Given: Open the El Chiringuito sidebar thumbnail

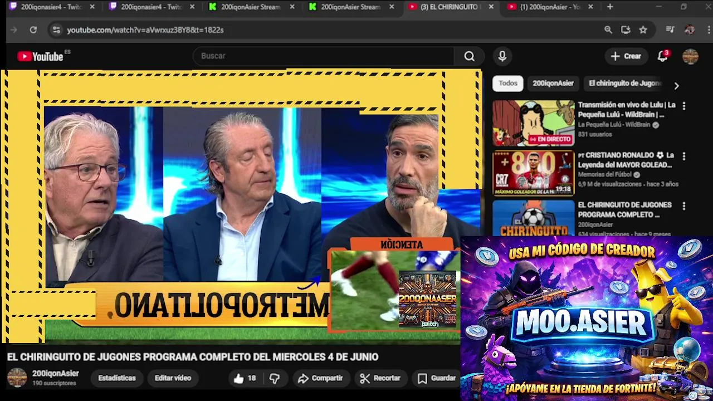Looking at the screenshot, I should pyautogui.click(x=533, y=218).
